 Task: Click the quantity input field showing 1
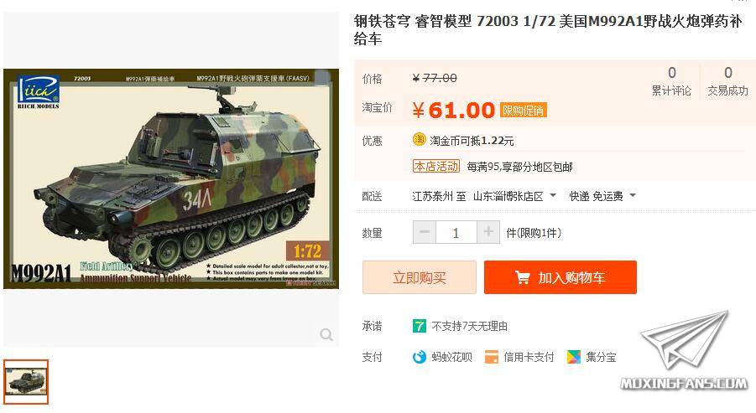pyautogui.click(x=456, y=233)
